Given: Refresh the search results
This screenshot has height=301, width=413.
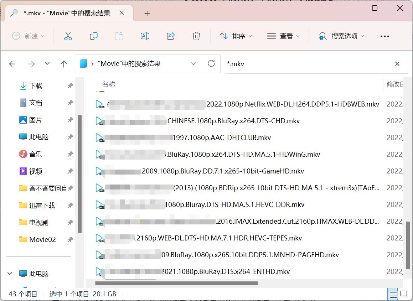Looking at the screenshot, I should click(x=211, y=63).
